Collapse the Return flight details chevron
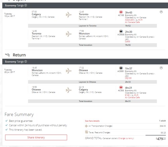 (161, 68)
